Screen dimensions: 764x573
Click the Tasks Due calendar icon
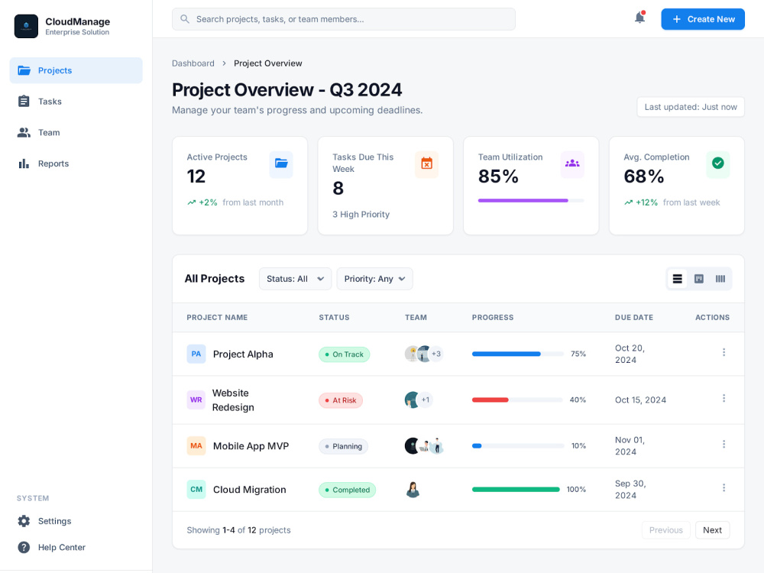coord(427,163)
